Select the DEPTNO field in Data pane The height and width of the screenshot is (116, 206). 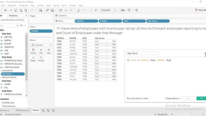(8, 37)
